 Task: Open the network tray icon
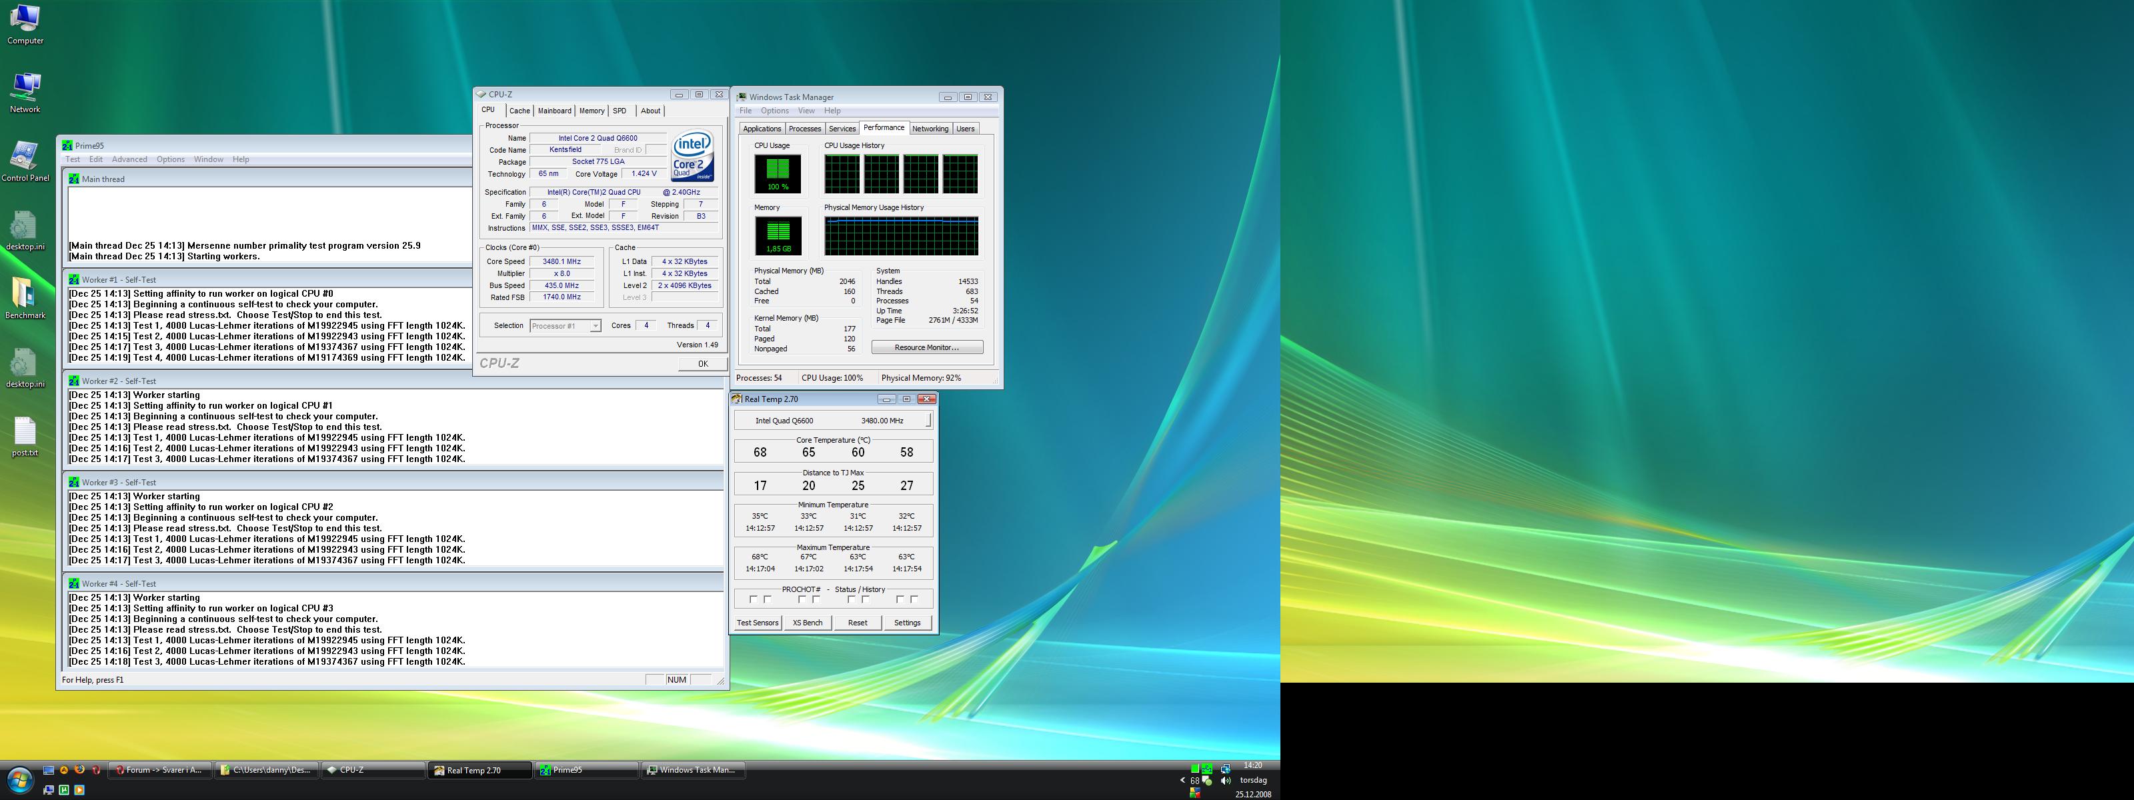[1226, 769]
